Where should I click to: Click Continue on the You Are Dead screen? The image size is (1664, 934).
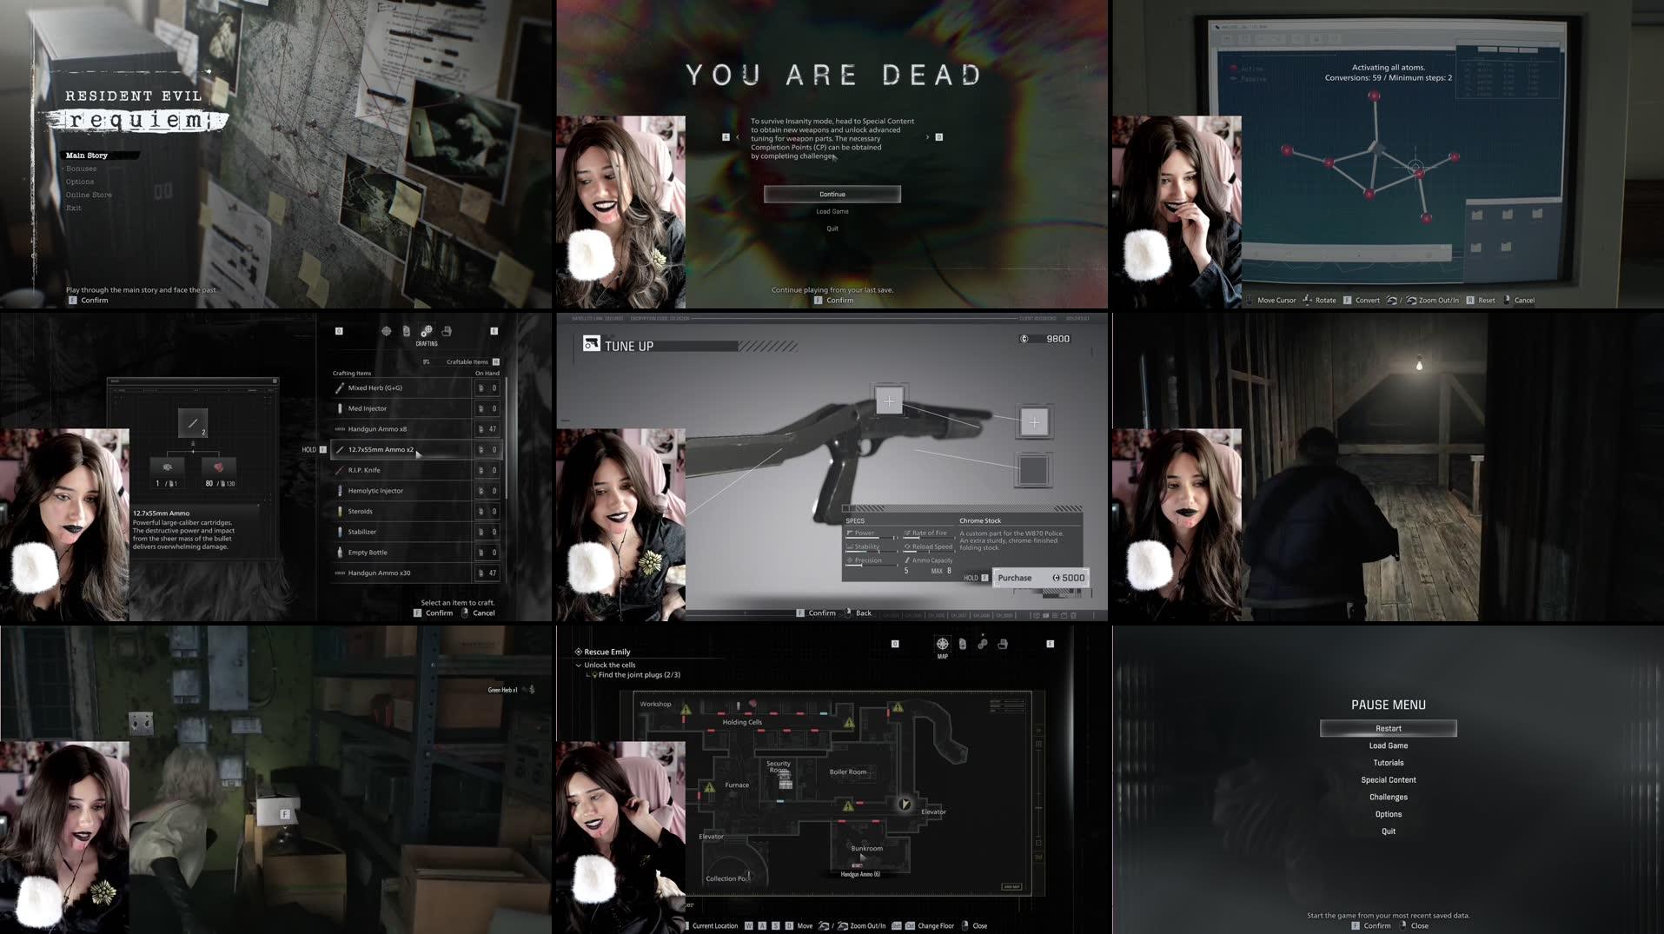(x=832, y=194)
